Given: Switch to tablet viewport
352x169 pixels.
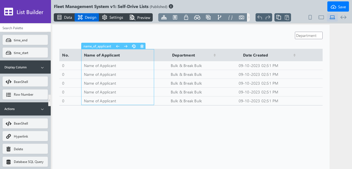Looking at the screenshot, I should pyautogui.click(x=321, y=17).
